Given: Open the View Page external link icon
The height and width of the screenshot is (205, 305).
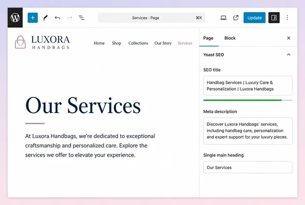Looking at the screenshot, I should pos(236,18).
